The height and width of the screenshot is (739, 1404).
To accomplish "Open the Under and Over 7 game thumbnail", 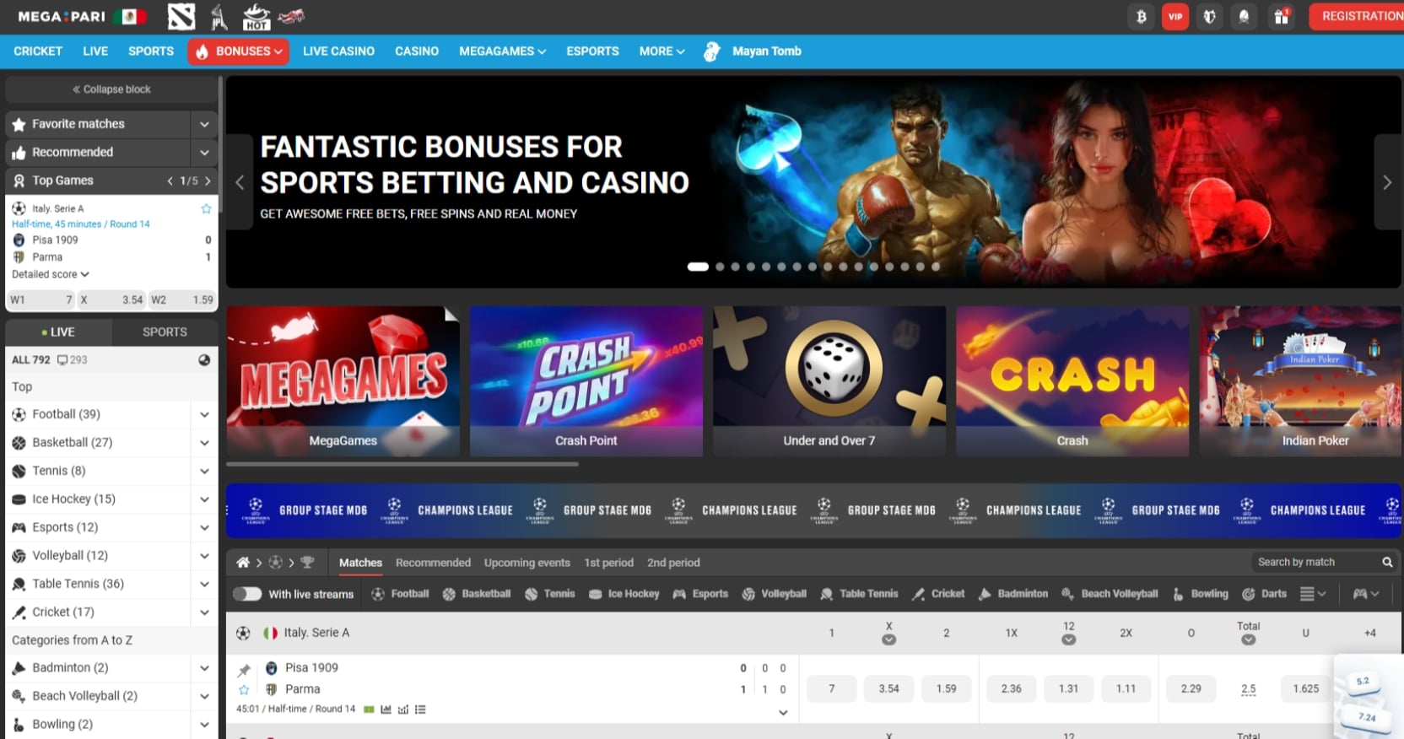I will 829,381.
